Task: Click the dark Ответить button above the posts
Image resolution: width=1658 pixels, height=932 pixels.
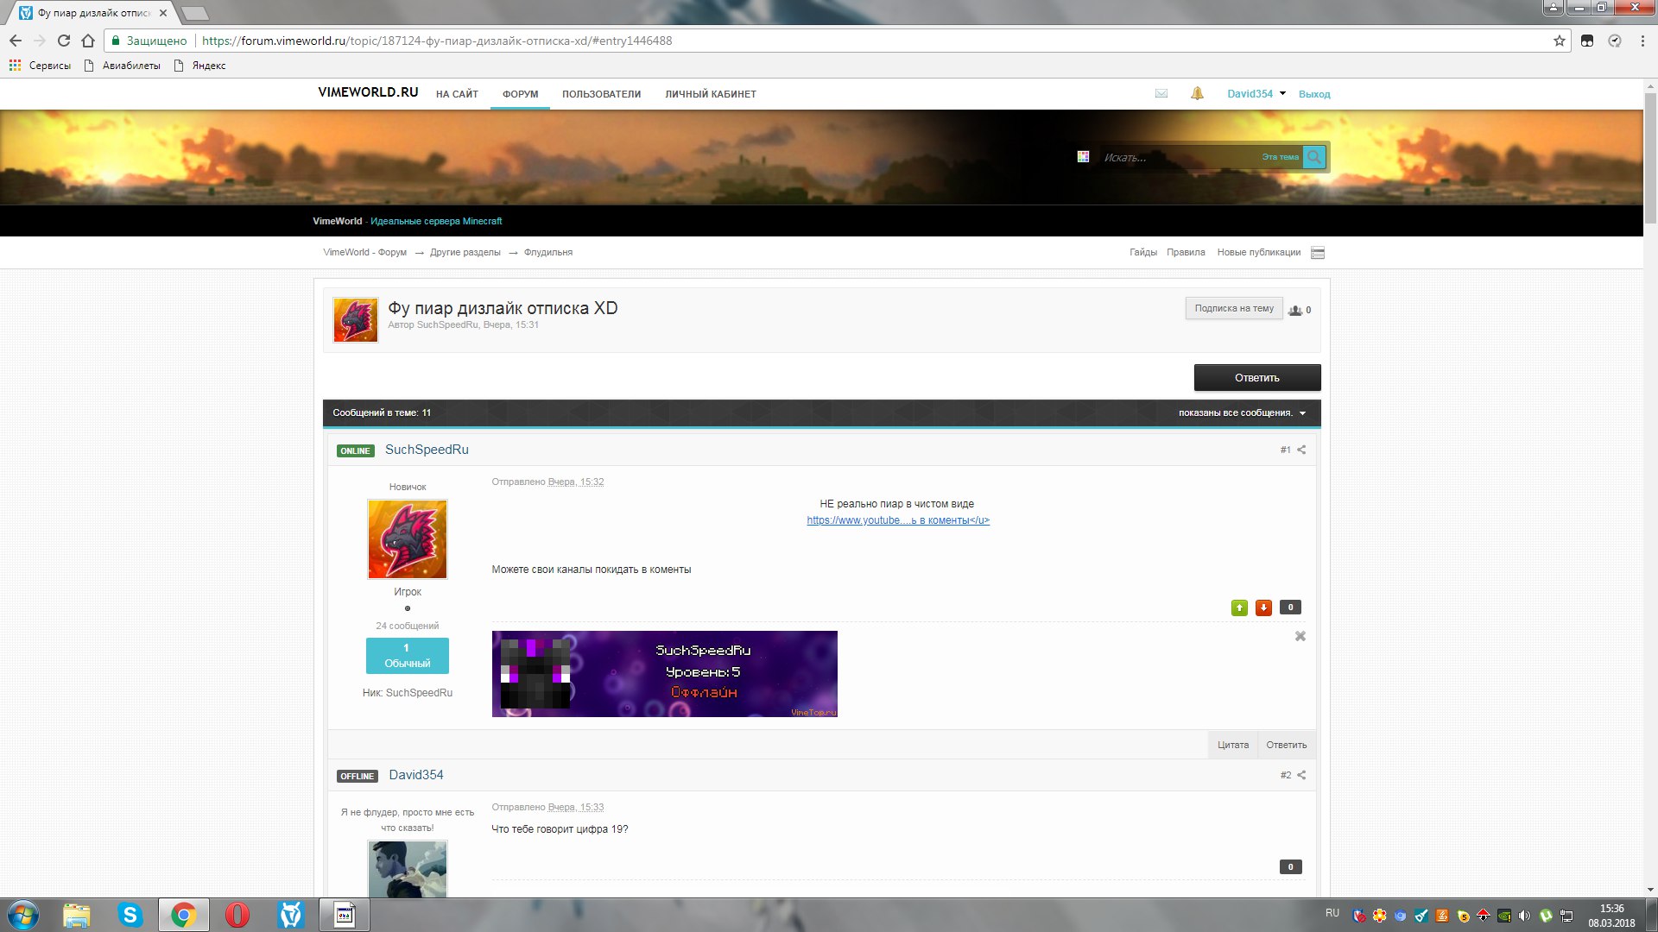Action: pyautogui.click(x=1257, y=378)
